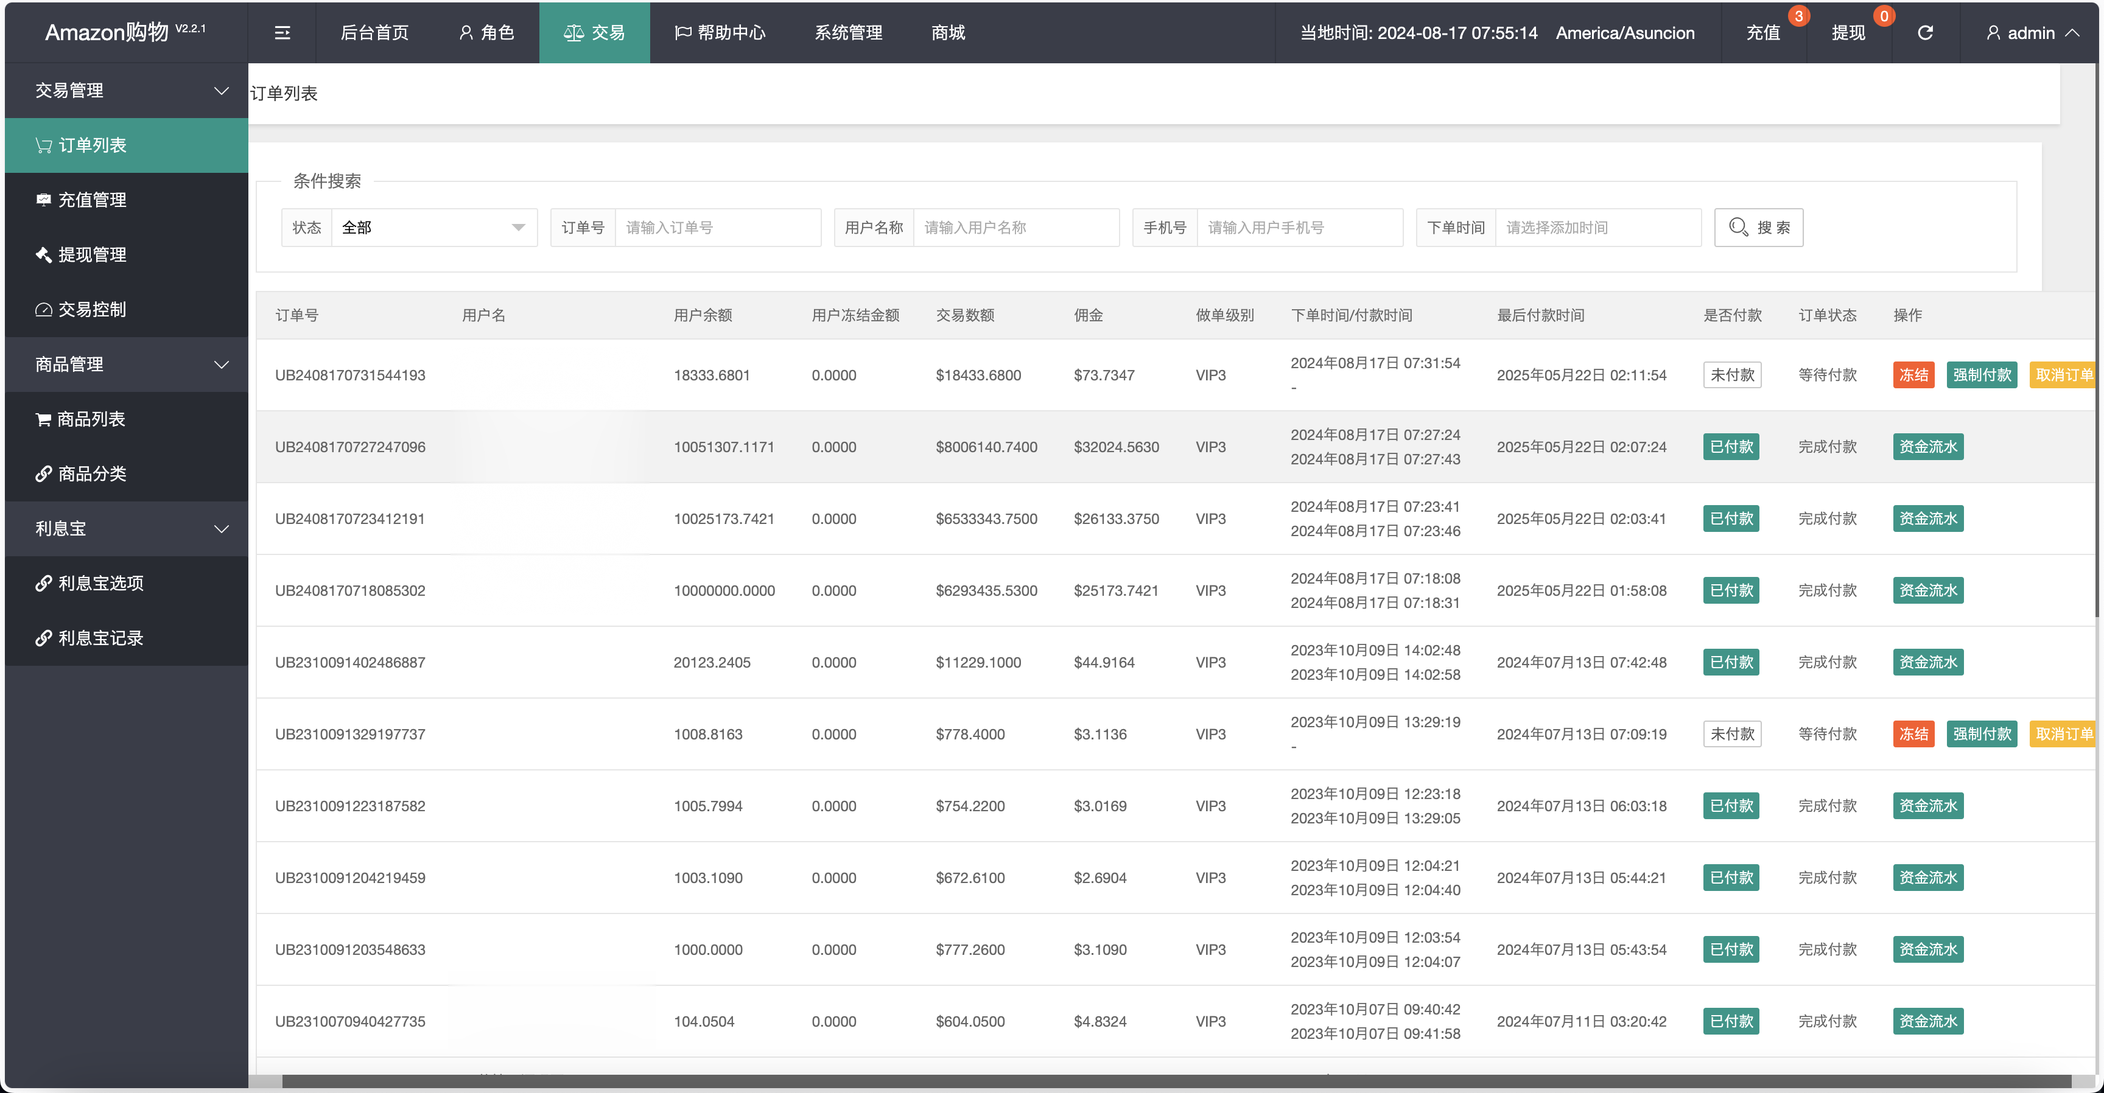The width and height of the screenshot is (2104, 1093).
Task: Open the admin account dropdown
Action: point(2033,33)
